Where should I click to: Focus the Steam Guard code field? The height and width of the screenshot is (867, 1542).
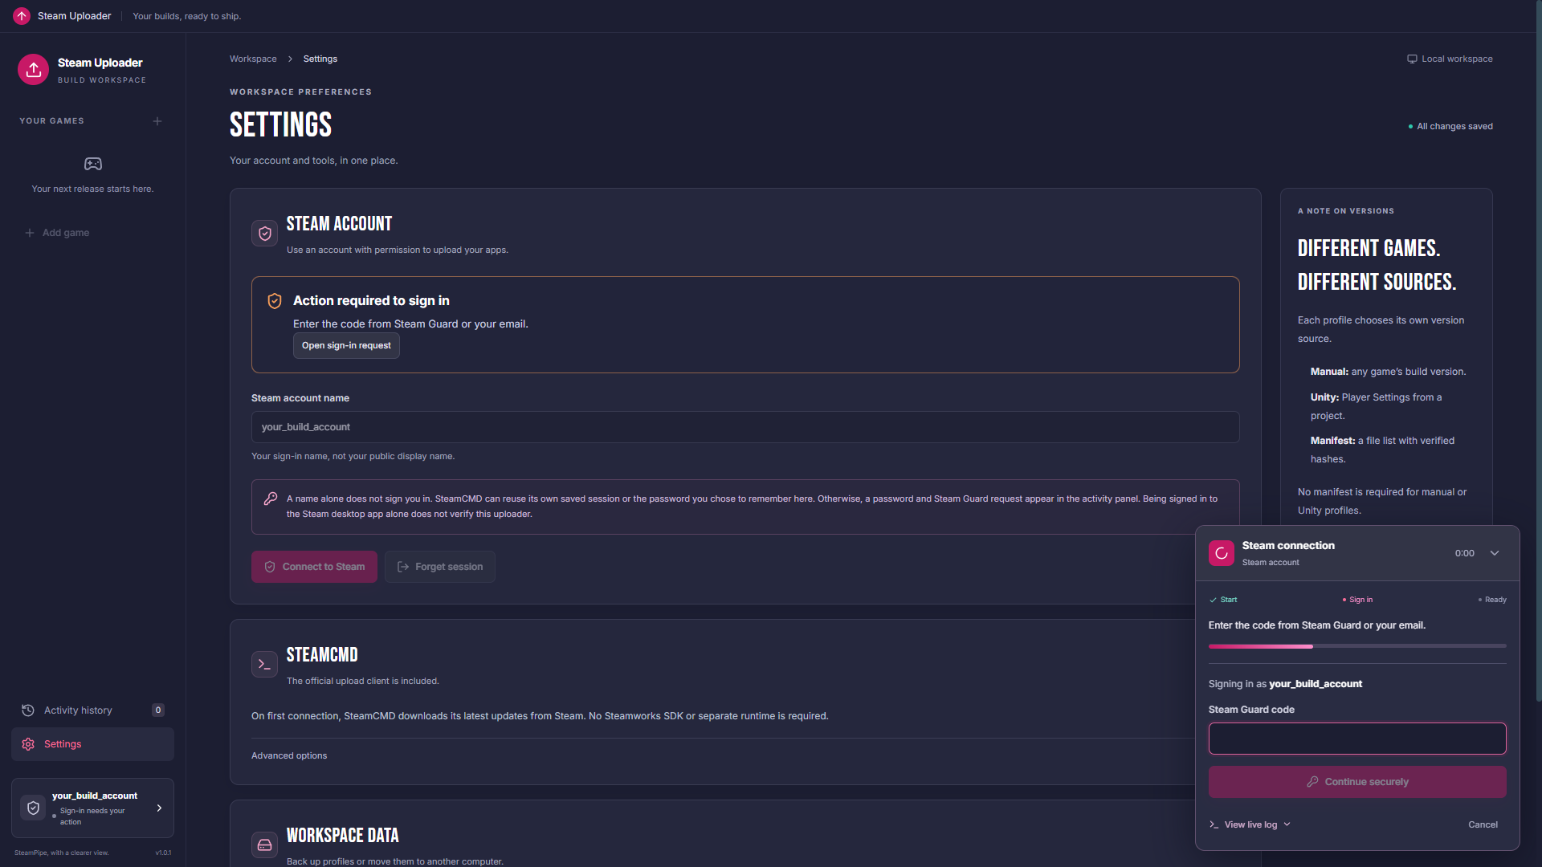click(x=1357, y=739)
